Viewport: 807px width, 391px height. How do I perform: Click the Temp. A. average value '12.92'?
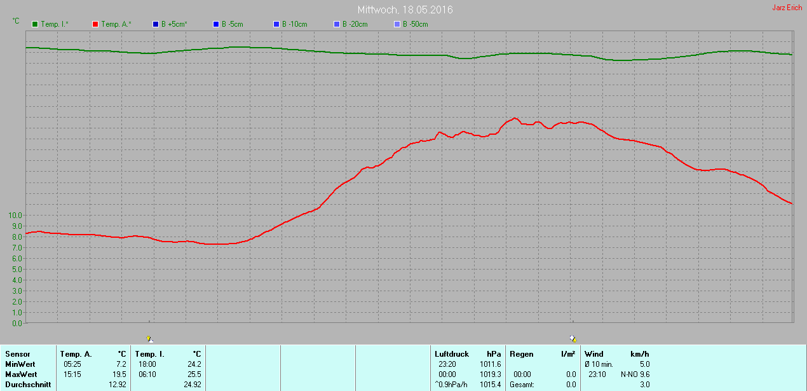coord(117,385)
